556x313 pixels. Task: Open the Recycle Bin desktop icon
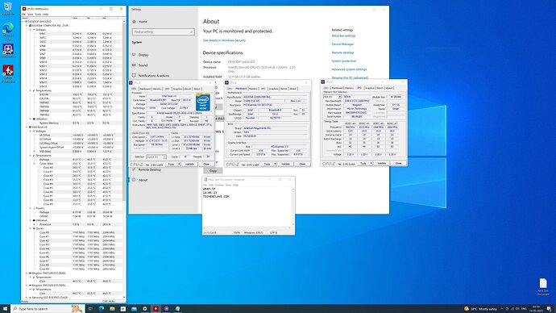[x=8, y=9]
